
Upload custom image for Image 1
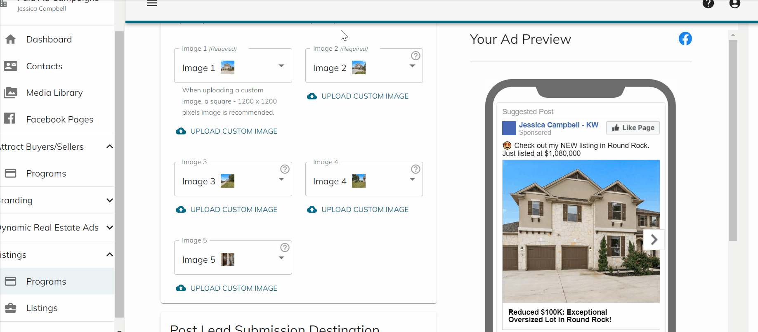pyautogui.click(x=227, y=131)
